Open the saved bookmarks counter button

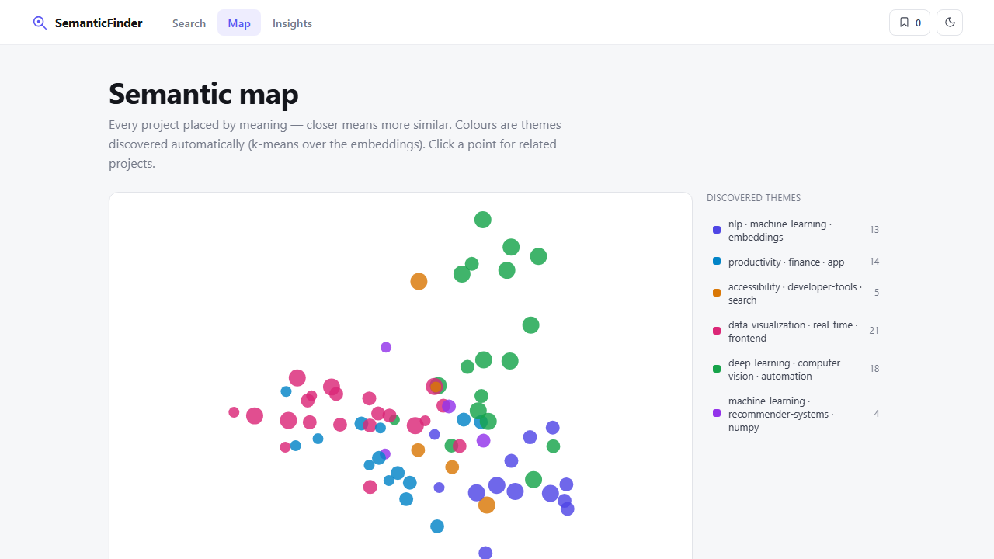[x=909, y=23]
